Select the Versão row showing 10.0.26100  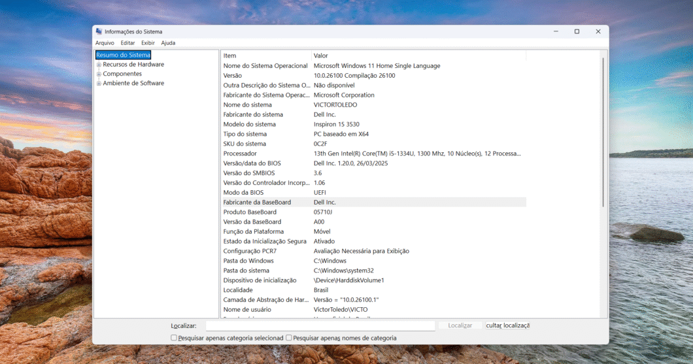coord(373,76)
